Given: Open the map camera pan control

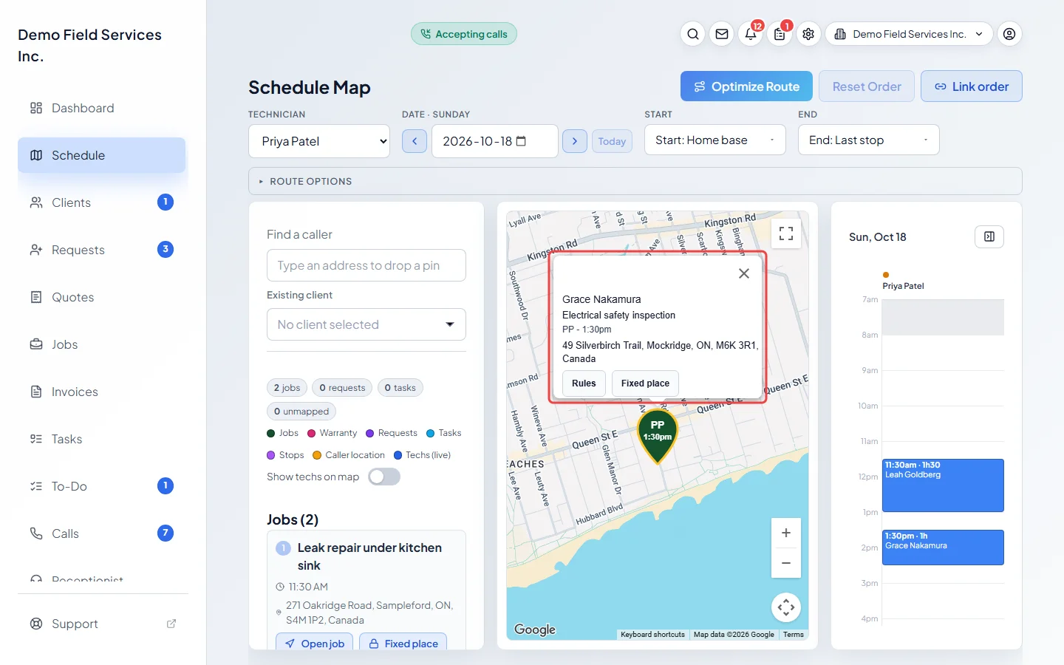Looking at the screenshot, I should tap(786, 607).
